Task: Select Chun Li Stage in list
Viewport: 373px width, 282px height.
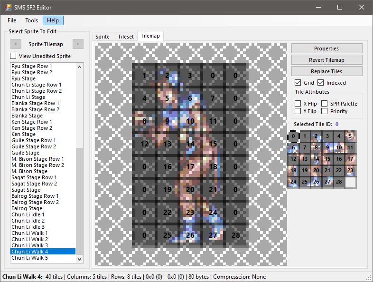Action: coord(43,97)
